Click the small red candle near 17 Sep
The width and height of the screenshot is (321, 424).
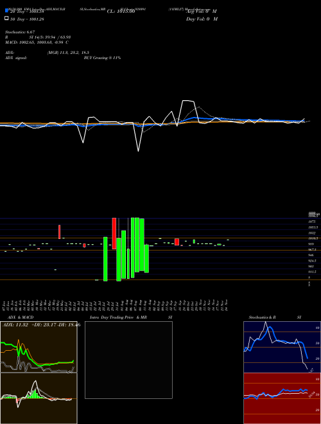click(x=177, y=242)
